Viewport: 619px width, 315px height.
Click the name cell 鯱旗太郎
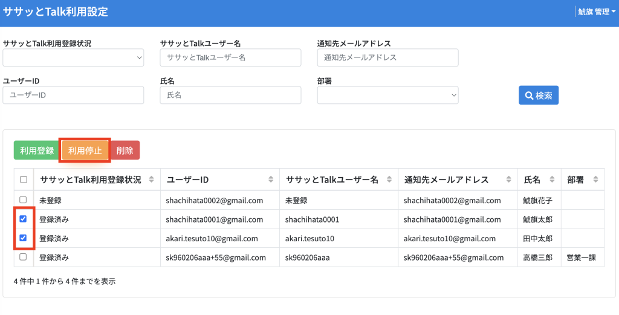[x=537, y=219]
